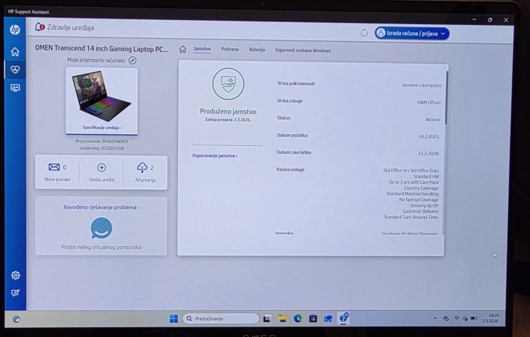Click the Datum početka value 24.2.2025.
This screenshot has height=337, width=530.
[x=428, y=137]
